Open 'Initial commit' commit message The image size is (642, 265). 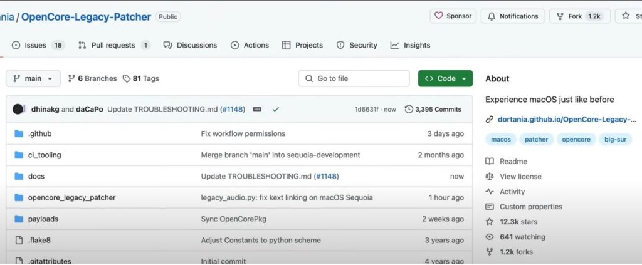[x=223, y=261]
